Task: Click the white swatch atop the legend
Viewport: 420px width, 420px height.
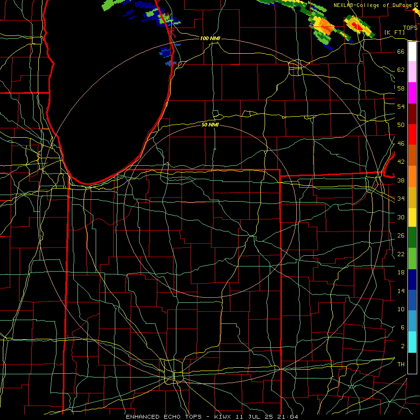Action: point(412,51)
